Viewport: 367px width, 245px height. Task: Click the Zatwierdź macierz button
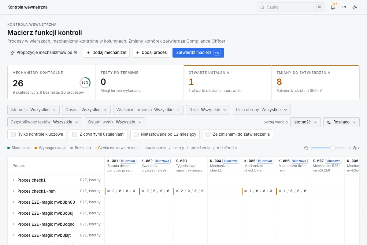point(198,53)
